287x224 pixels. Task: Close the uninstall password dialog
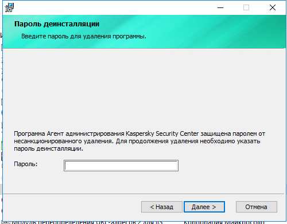pyautogui.click(x=273, y=7)
